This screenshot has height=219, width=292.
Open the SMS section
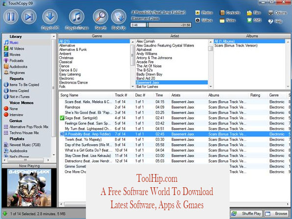(254, 20)
